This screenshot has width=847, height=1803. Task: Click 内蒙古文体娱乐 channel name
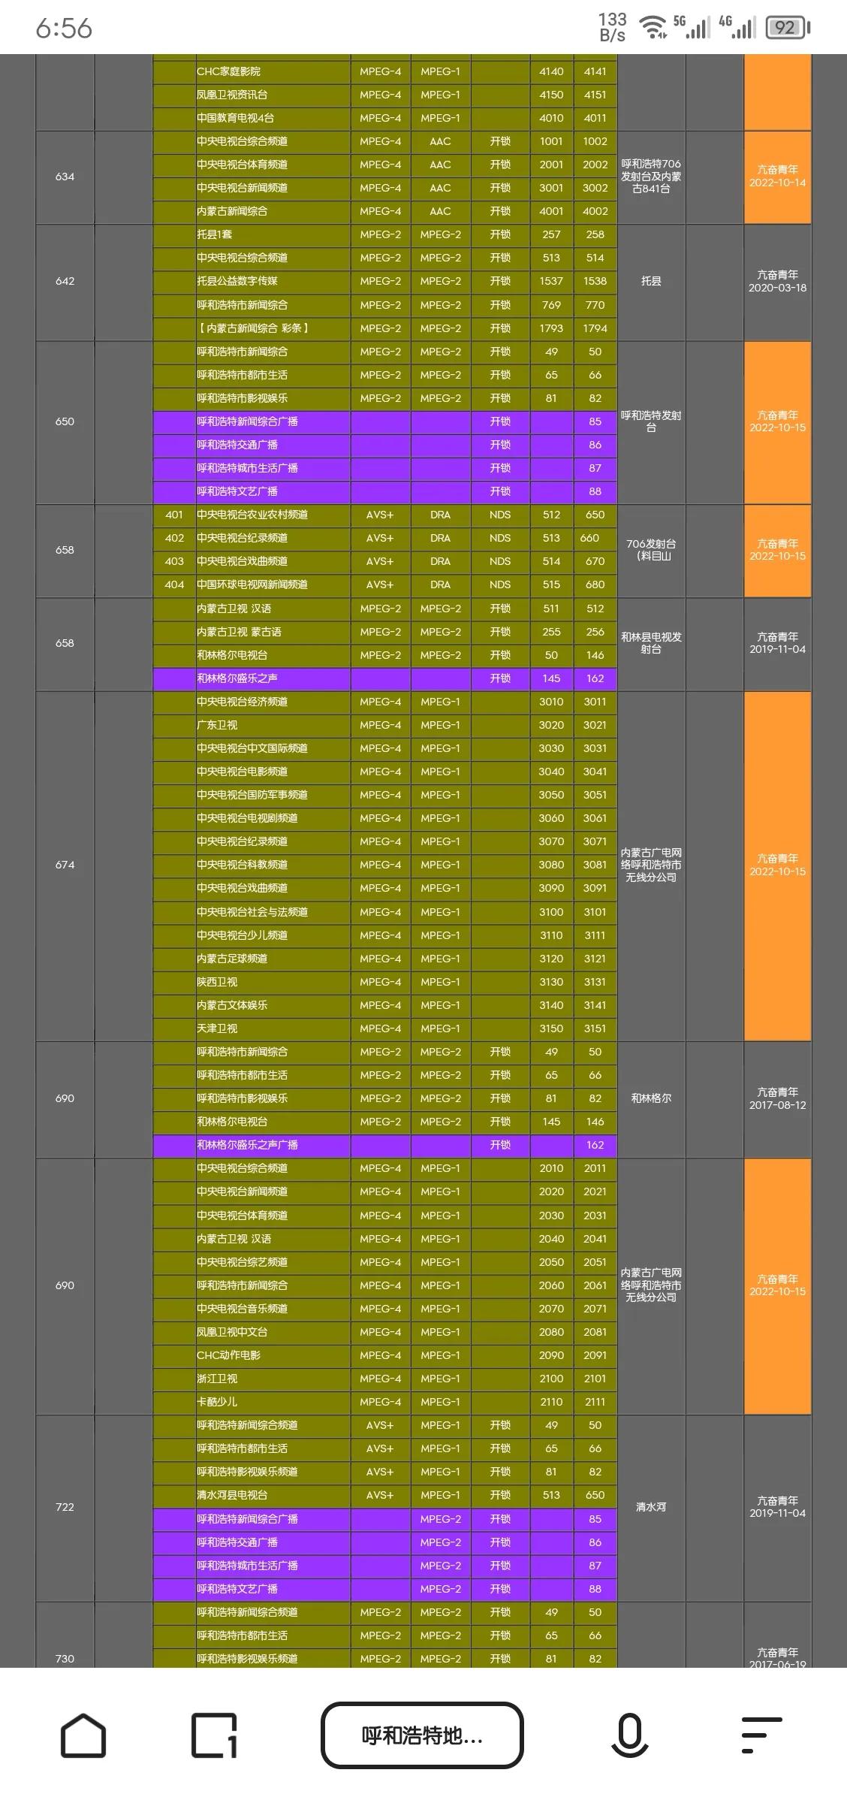(x=232, y=1005)
